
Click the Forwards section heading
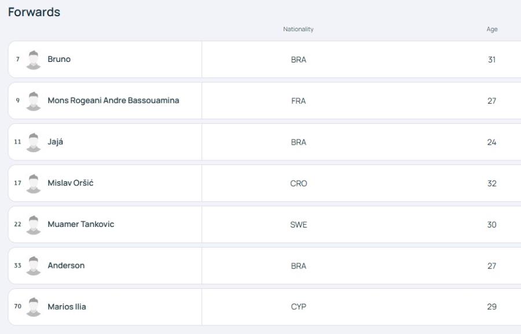click(34, 12)
